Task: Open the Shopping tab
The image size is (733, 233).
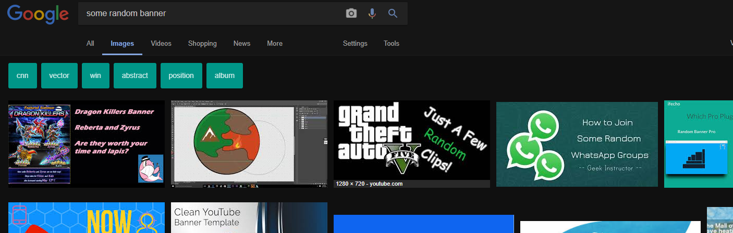Action: point(202,44)
